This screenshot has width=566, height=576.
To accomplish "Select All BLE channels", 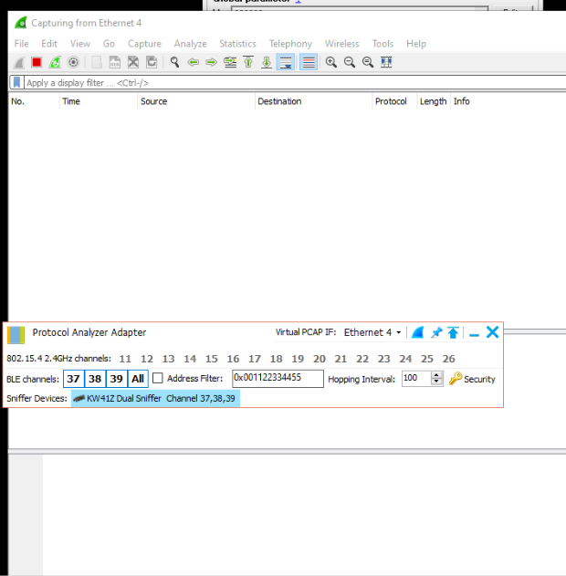I will (138, 379).
